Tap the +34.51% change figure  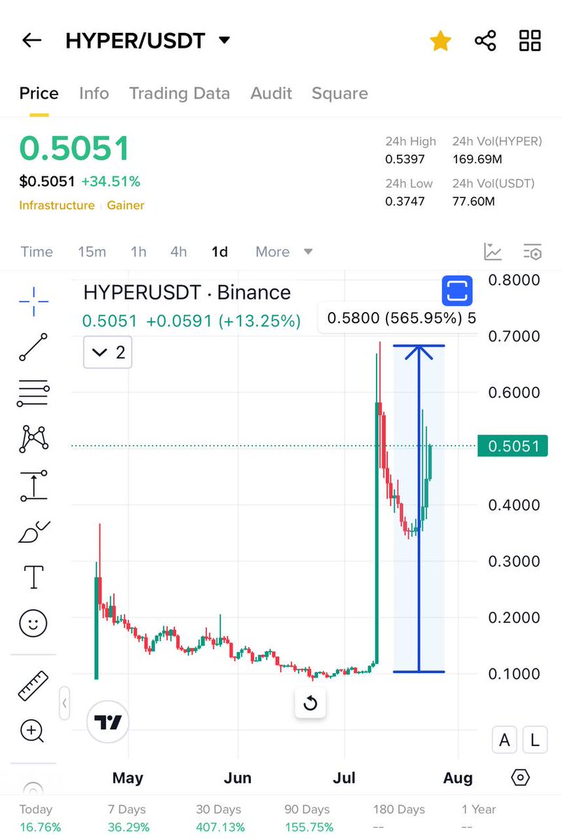click(x=110, y=181)
